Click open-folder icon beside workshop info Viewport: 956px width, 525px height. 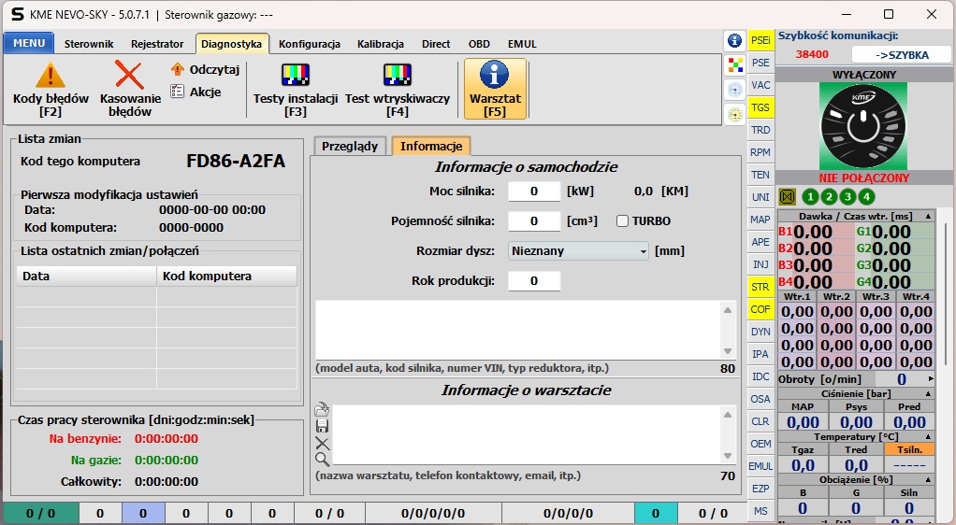[323, 409]
